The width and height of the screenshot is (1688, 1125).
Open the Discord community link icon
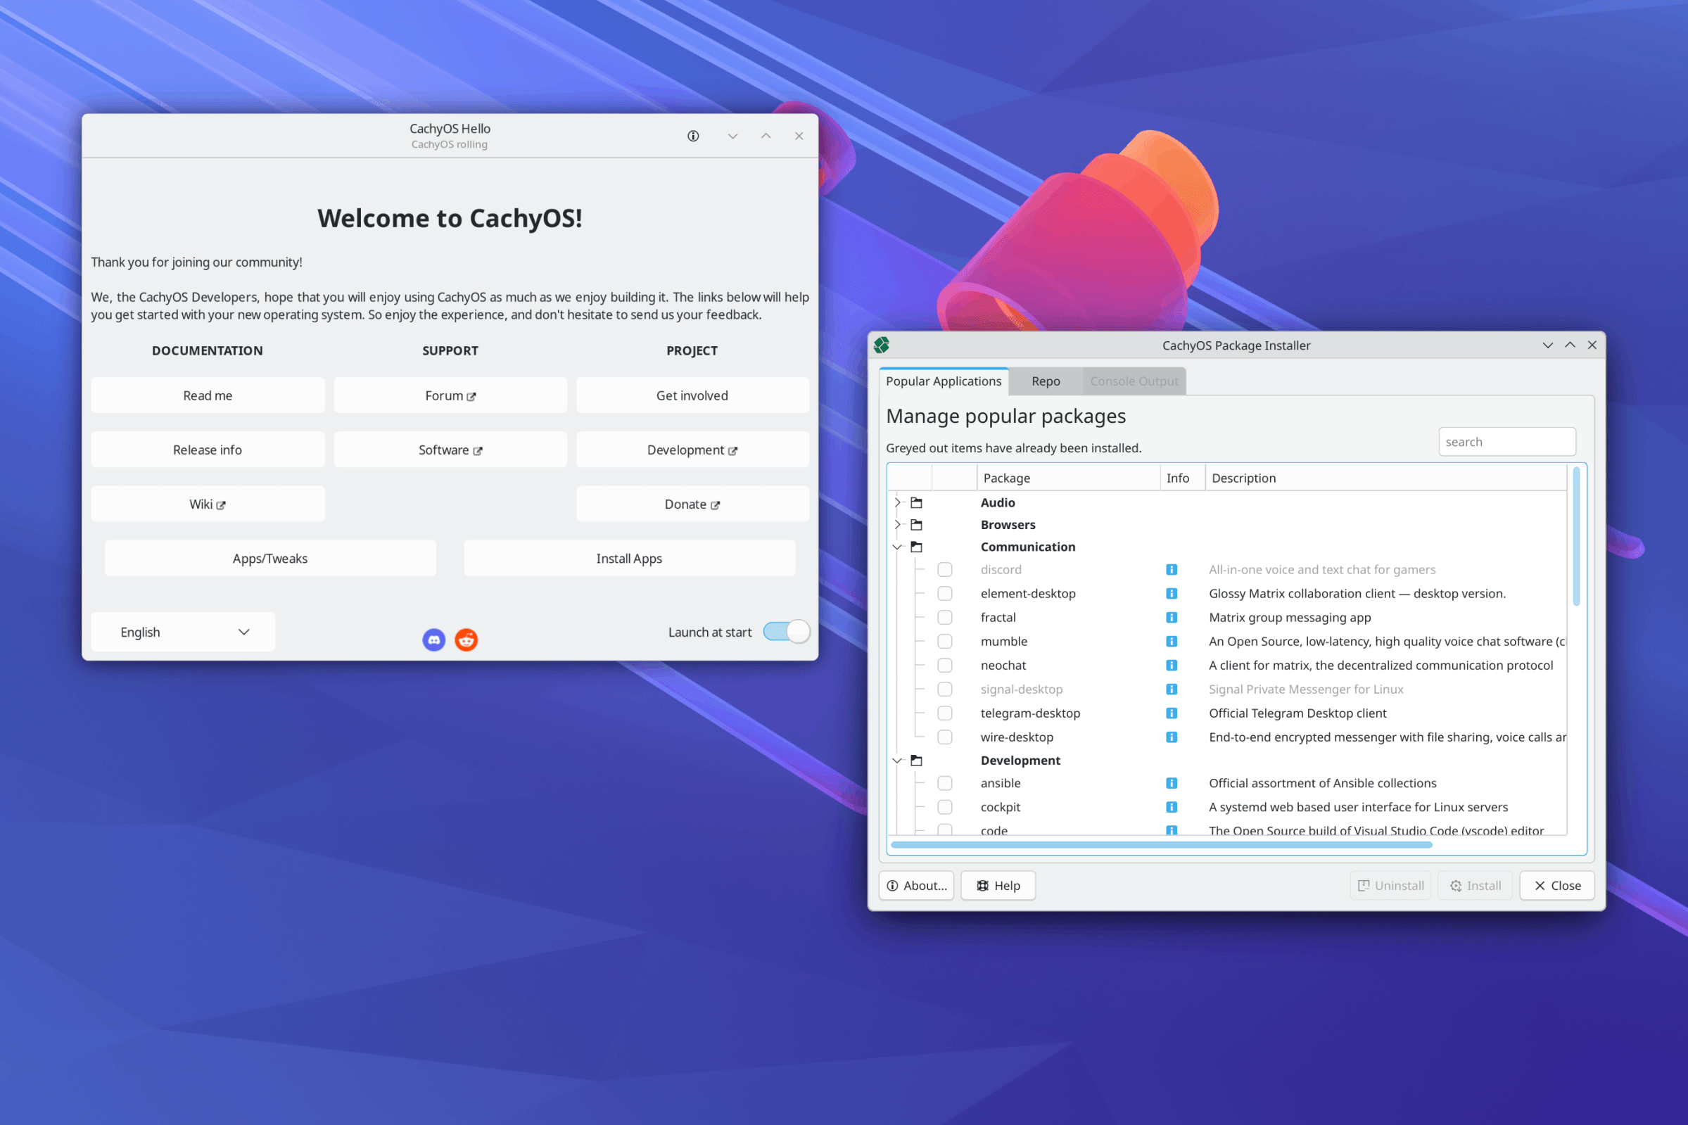pos(434,639)
